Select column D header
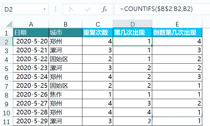This screenshot has width=210, height=126. click(x=133, y=24)
